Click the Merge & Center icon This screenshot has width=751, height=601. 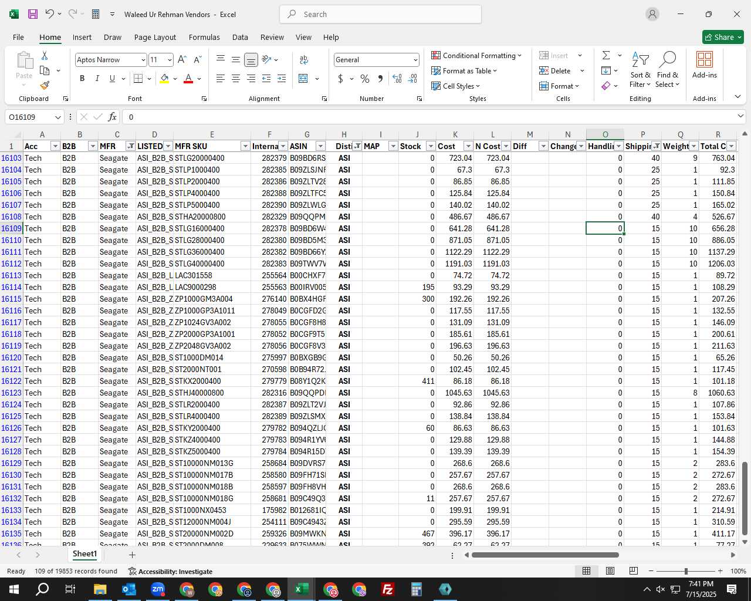point(303,78)
